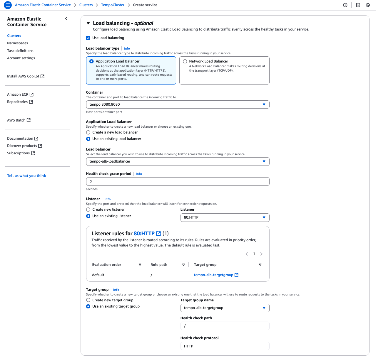Image resolution: width=376 pixels, height=358 pixels.
Task: Select Use an existing listener option
Action: (x=88, y=216)
